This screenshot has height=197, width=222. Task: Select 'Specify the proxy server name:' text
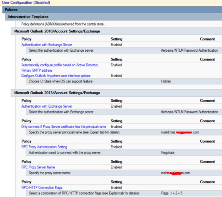(50, 173)
